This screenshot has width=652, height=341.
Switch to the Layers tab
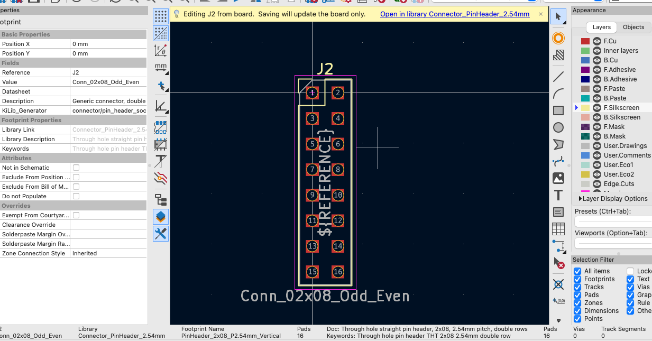pos(601,27)
